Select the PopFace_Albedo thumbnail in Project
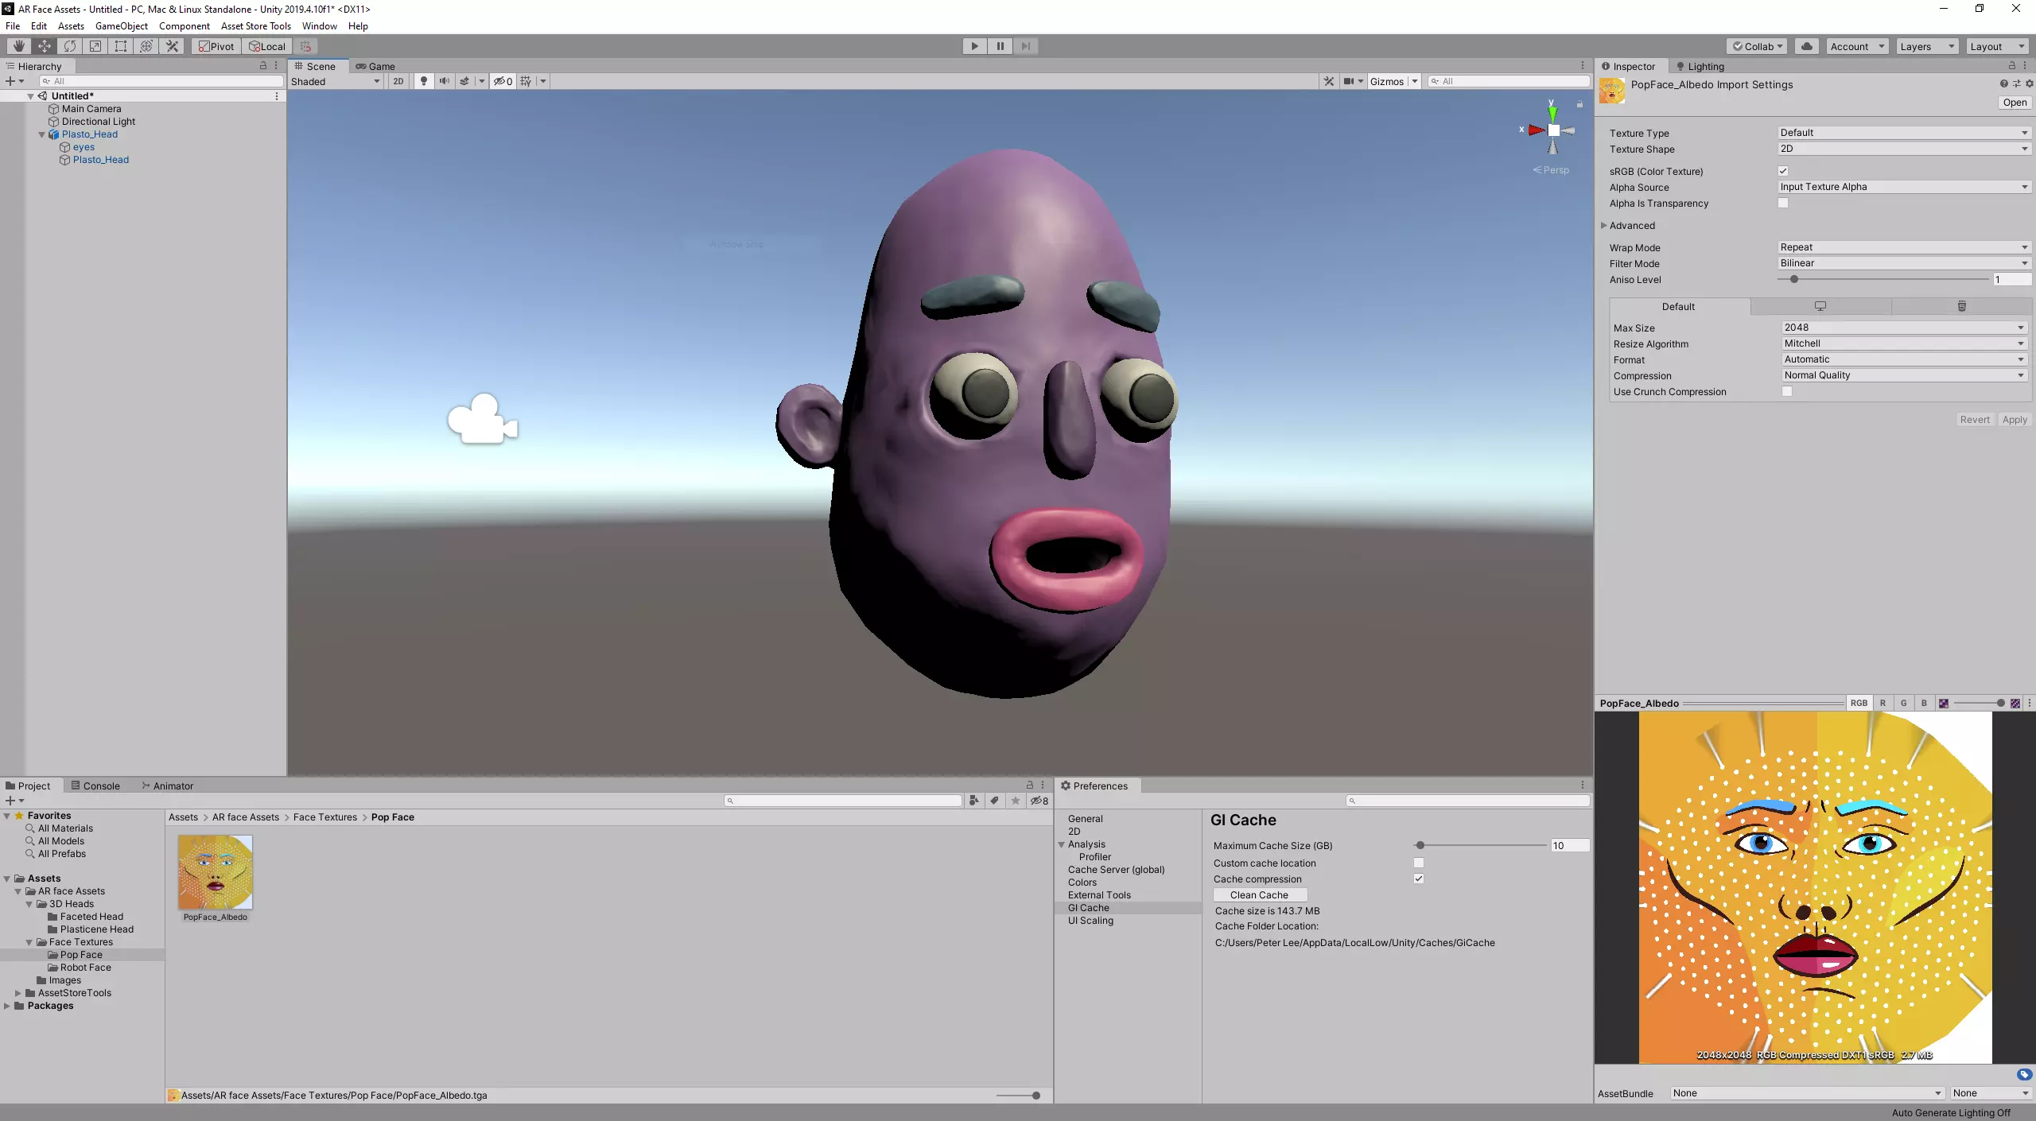The height and width of the screenshot is (1121, 2036). coord(215,872)
